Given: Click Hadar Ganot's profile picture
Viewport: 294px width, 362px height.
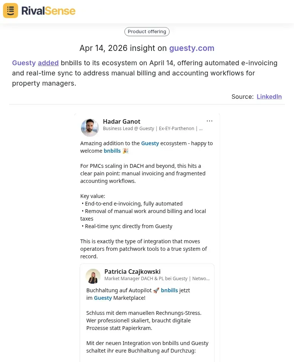Looking at the screenshot, I should (90, 127).
